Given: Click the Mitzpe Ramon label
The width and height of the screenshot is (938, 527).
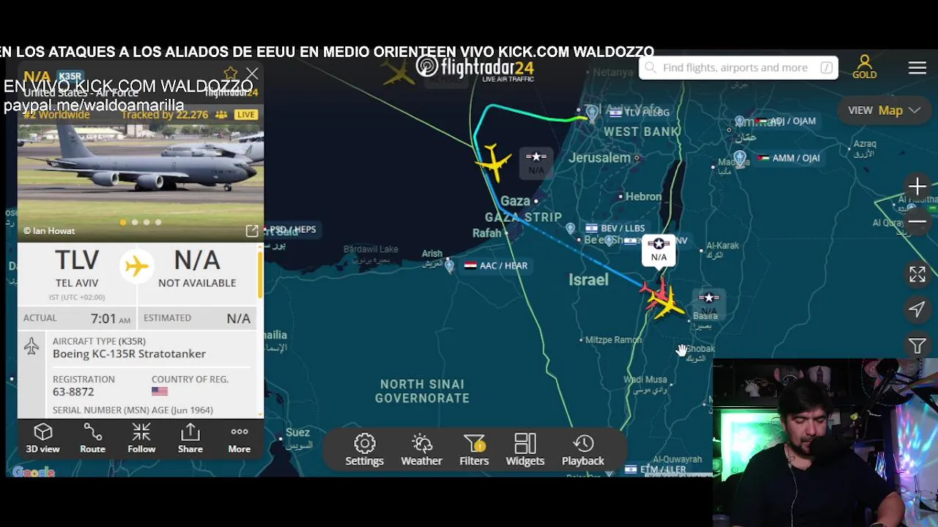Looking at the screenshot, I should (x=613, y=340).
